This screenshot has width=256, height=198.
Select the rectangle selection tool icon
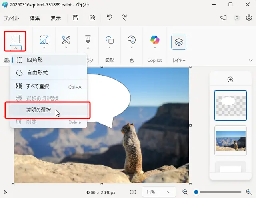16,39
